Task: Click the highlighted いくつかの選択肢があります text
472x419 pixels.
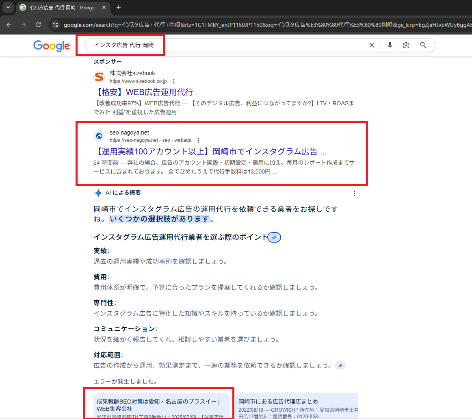Action: coord(159,219)
